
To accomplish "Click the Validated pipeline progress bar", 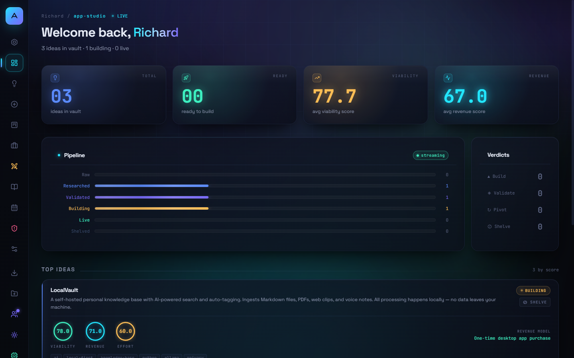I will 265,197.
